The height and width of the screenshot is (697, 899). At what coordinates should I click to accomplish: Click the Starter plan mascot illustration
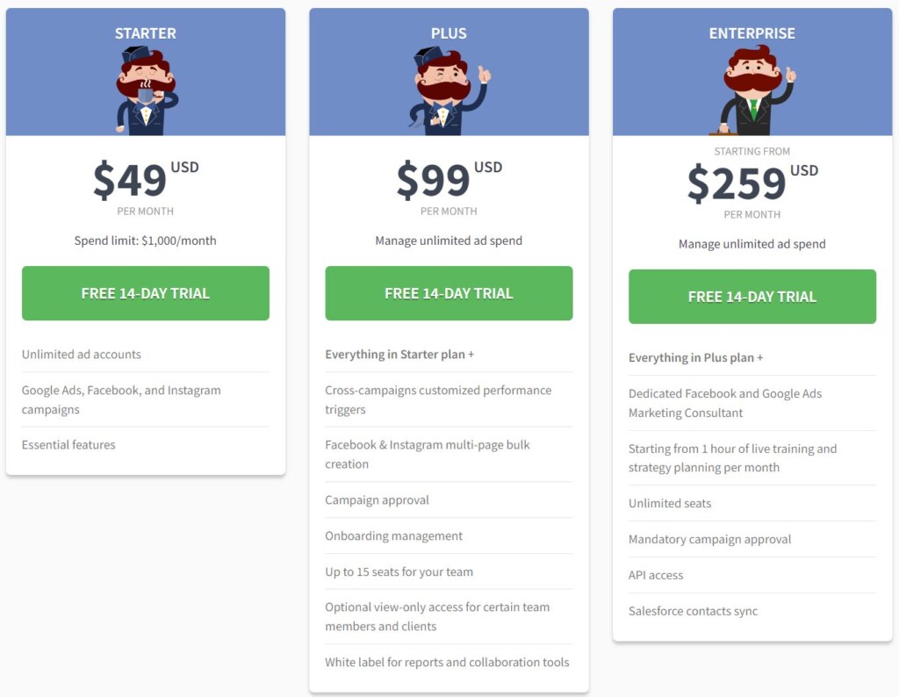(x=146, y=90)
